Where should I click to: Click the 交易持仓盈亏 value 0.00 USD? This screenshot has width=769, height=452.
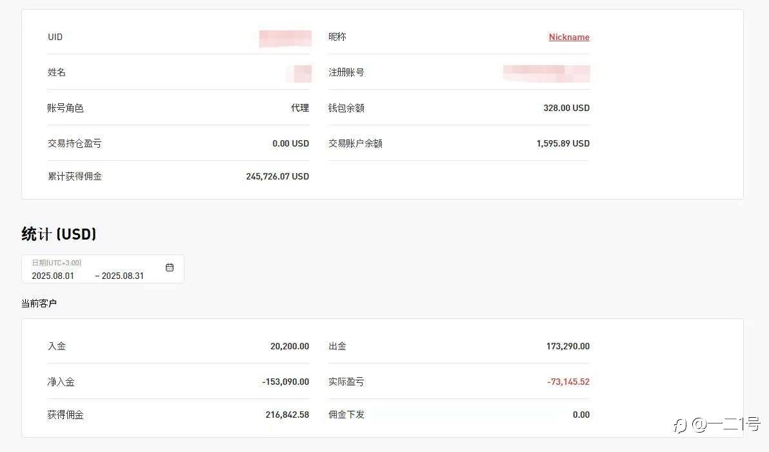(290, 143)
